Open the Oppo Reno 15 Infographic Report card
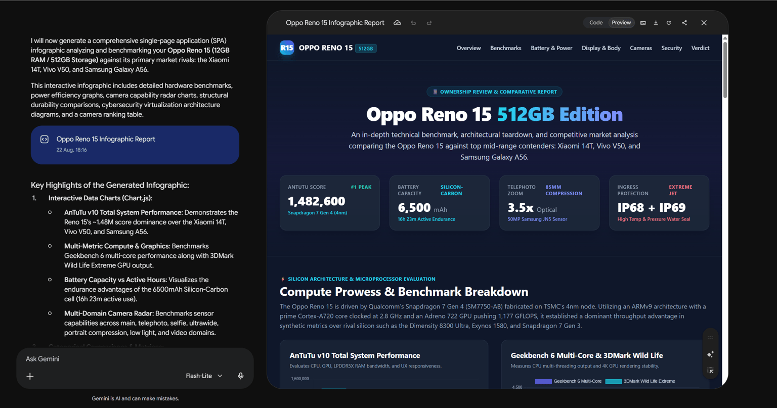The height and width of the screenshot is (408, 777). click(135, 145)
